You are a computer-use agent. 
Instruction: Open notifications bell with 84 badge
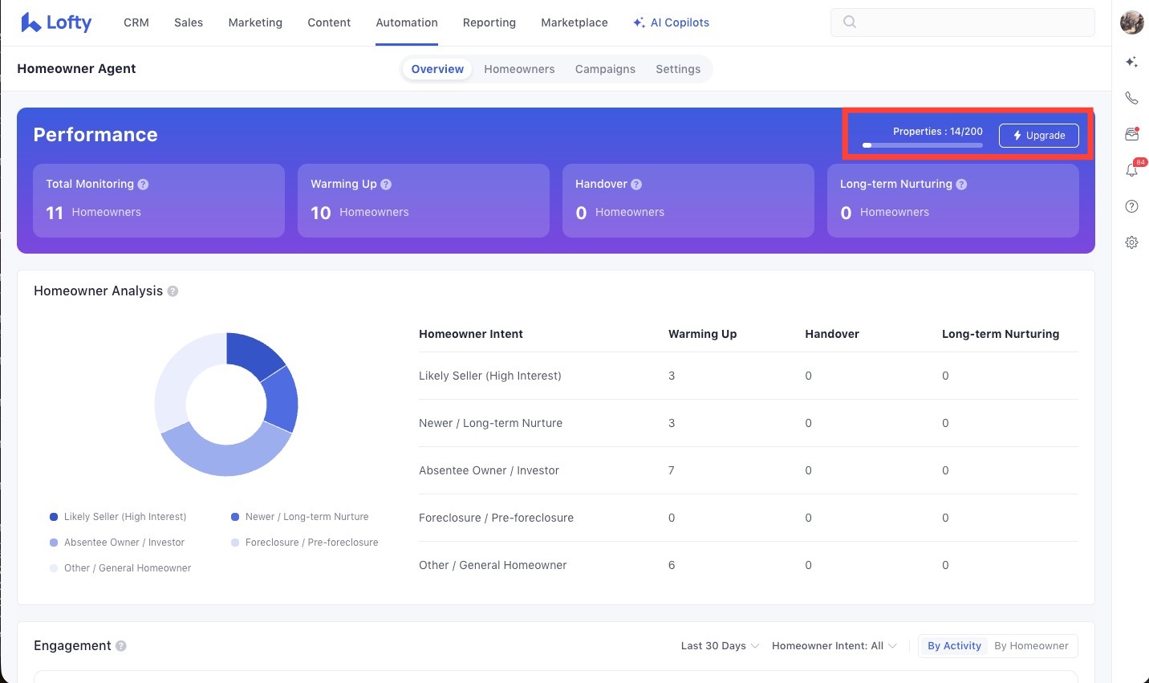(1131, 170)
